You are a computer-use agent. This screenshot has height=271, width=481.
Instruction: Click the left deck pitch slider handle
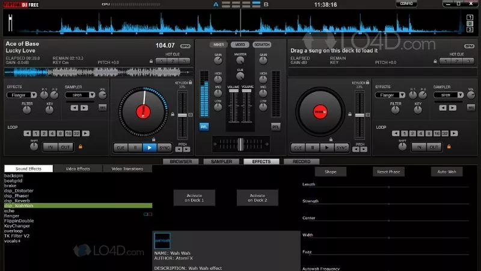(182, 115)
